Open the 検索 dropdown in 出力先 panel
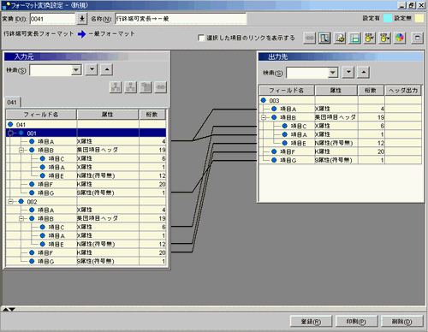 (333, 73)
